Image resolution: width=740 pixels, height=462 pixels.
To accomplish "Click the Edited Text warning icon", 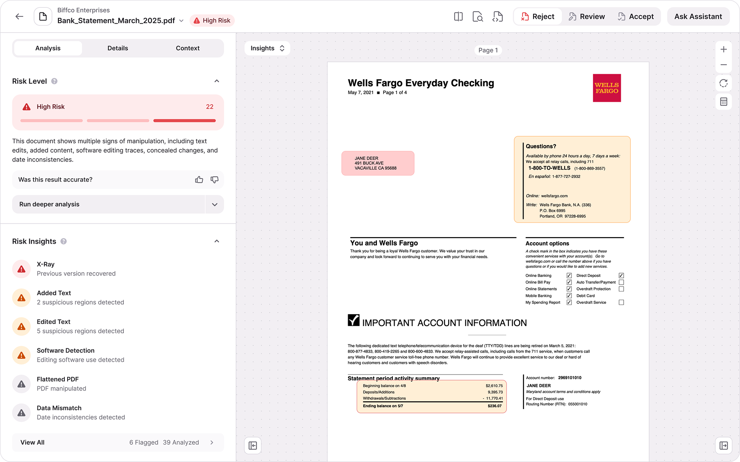I will tap(21, 327).
